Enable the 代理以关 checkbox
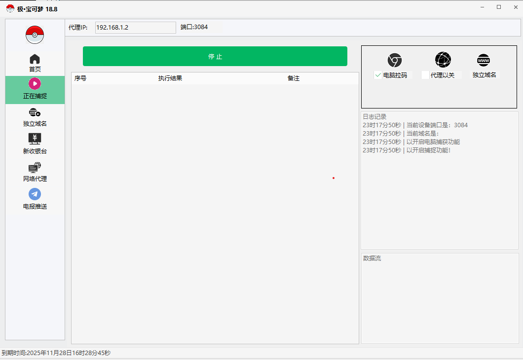This screenshot has height=360, width=523. pos(425,75)
